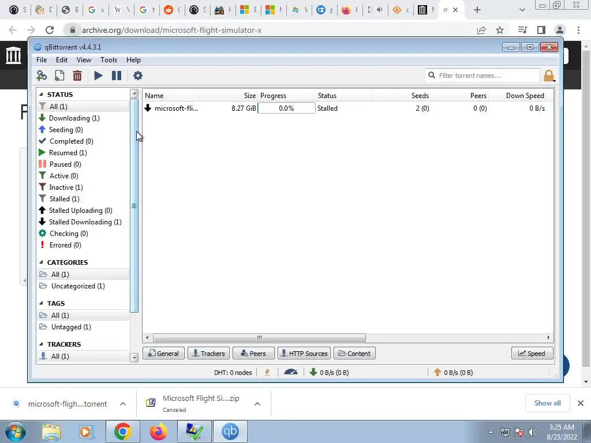Resume torrents with the play icon
The height and width of the screenshot is (443, 591).
98,76
